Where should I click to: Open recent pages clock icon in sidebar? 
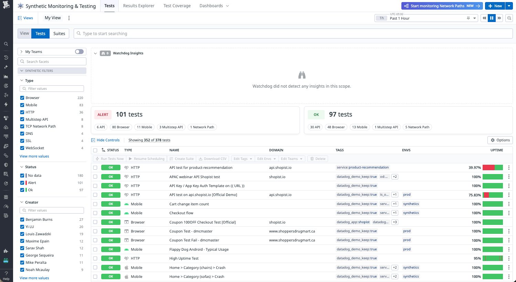point(6,57)
